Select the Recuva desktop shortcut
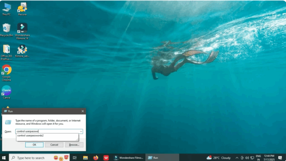286x161 pixels. point(22,8)
